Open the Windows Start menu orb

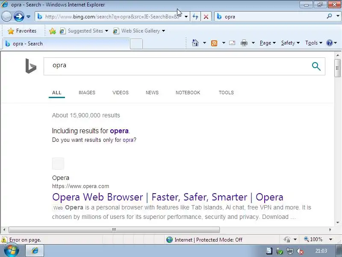tap(12, 251)
